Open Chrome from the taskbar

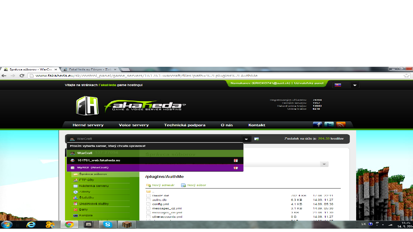69,224
